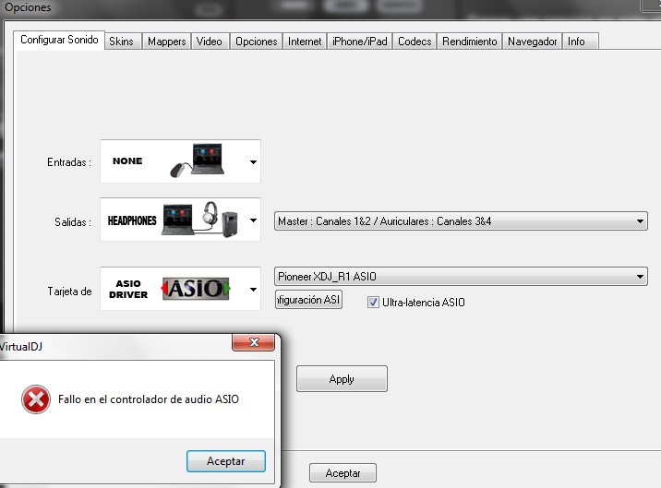Toggle the Ultra-latencia ASIO checkbox
The width and height of the screenshot is (661, 488).
373,303
